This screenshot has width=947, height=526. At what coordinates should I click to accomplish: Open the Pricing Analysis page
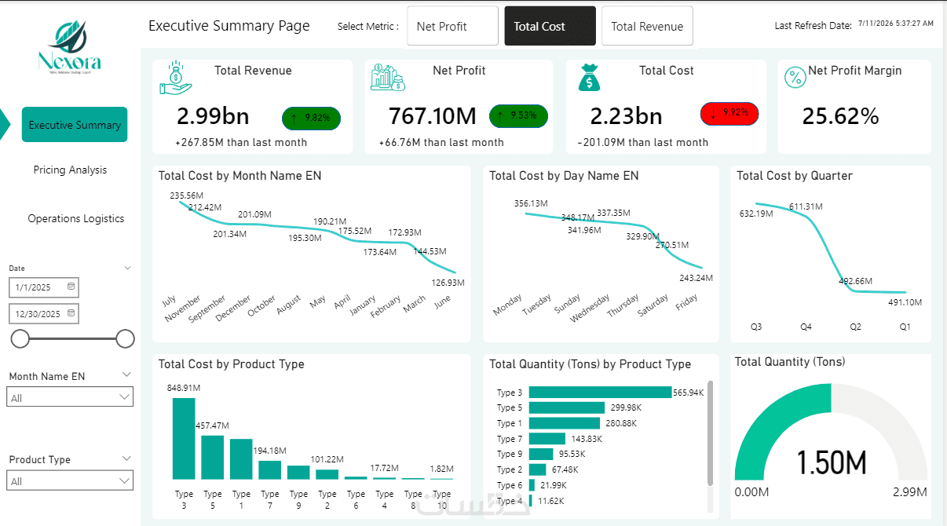pyautogui.click(x=70, y=170)
